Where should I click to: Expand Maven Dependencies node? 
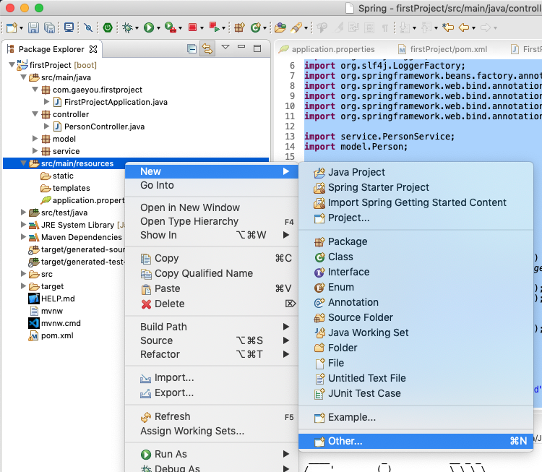[x=24, y=237]
